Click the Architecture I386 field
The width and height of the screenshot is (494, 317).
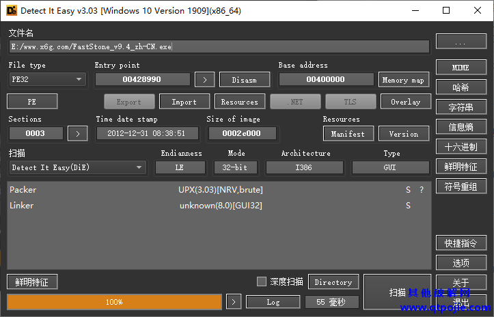click(x=304, y=167)
